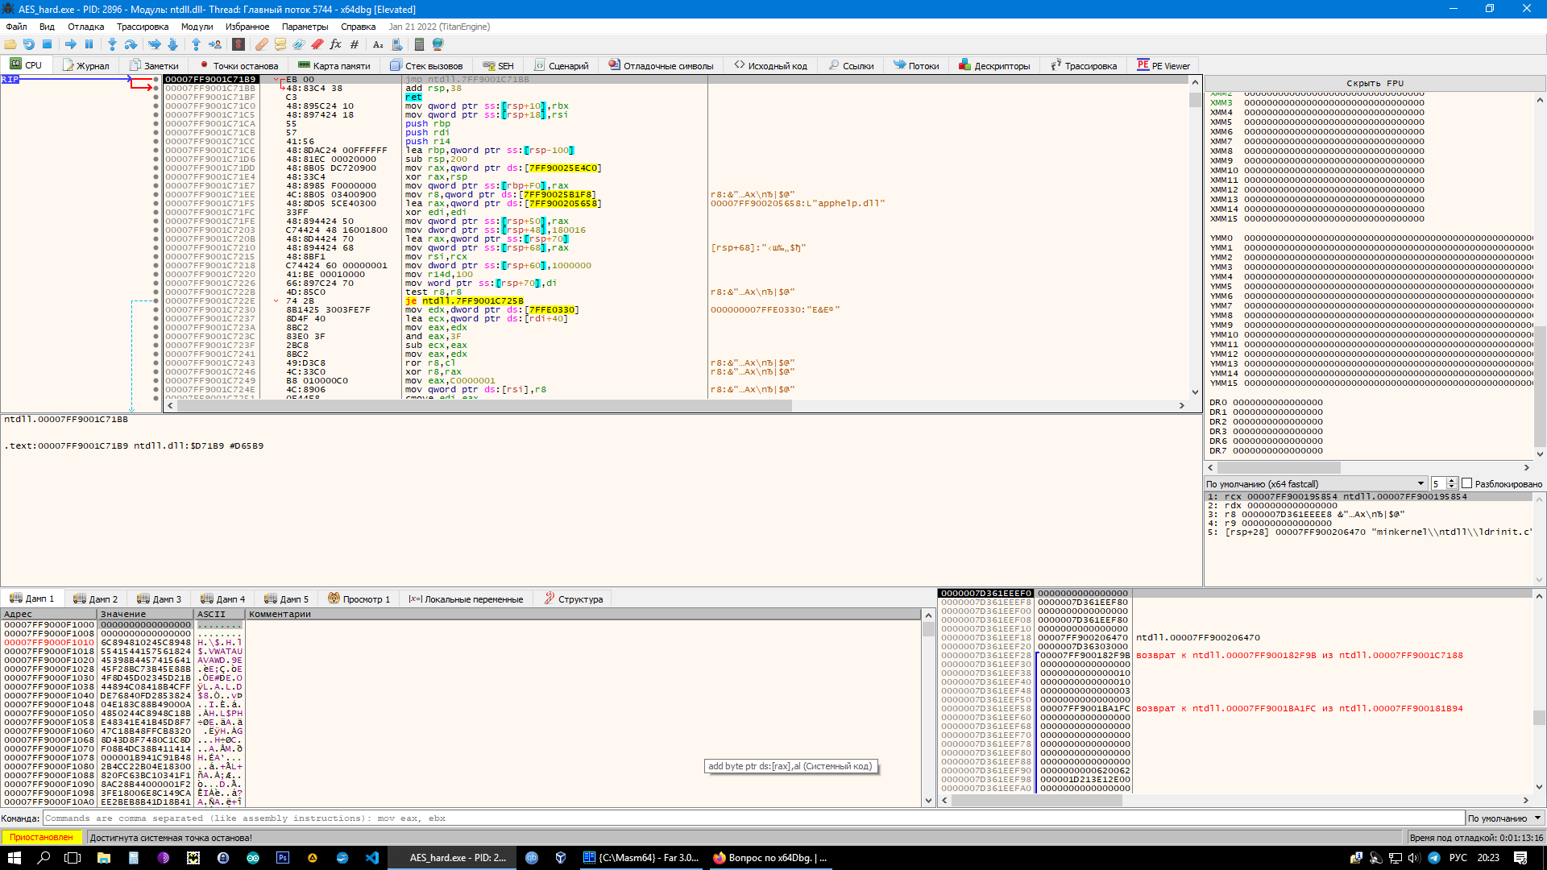Click the Скрыть FPU button
Screen dimensions: 1547x870
1374,83
